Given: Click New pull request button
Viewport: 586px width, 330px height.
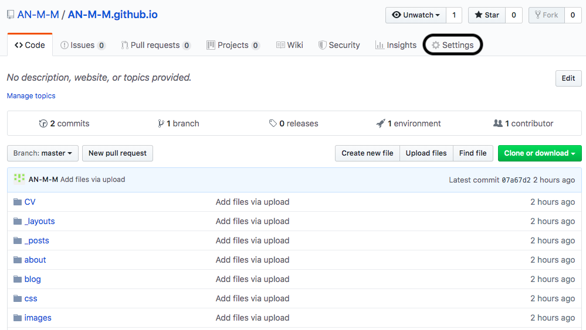Looking at the screenshot, I should (x=117, y=153).
